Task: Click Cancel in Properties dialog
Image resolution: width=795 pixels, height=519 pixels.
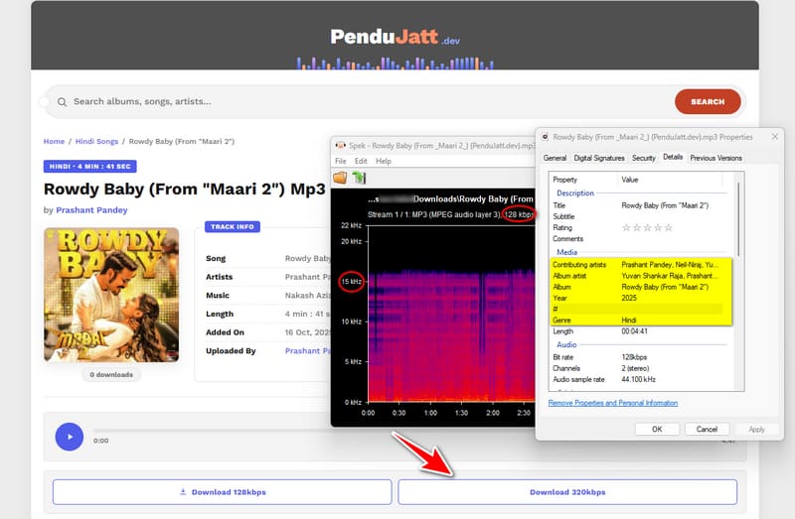Action: click(x=707, y=430)
